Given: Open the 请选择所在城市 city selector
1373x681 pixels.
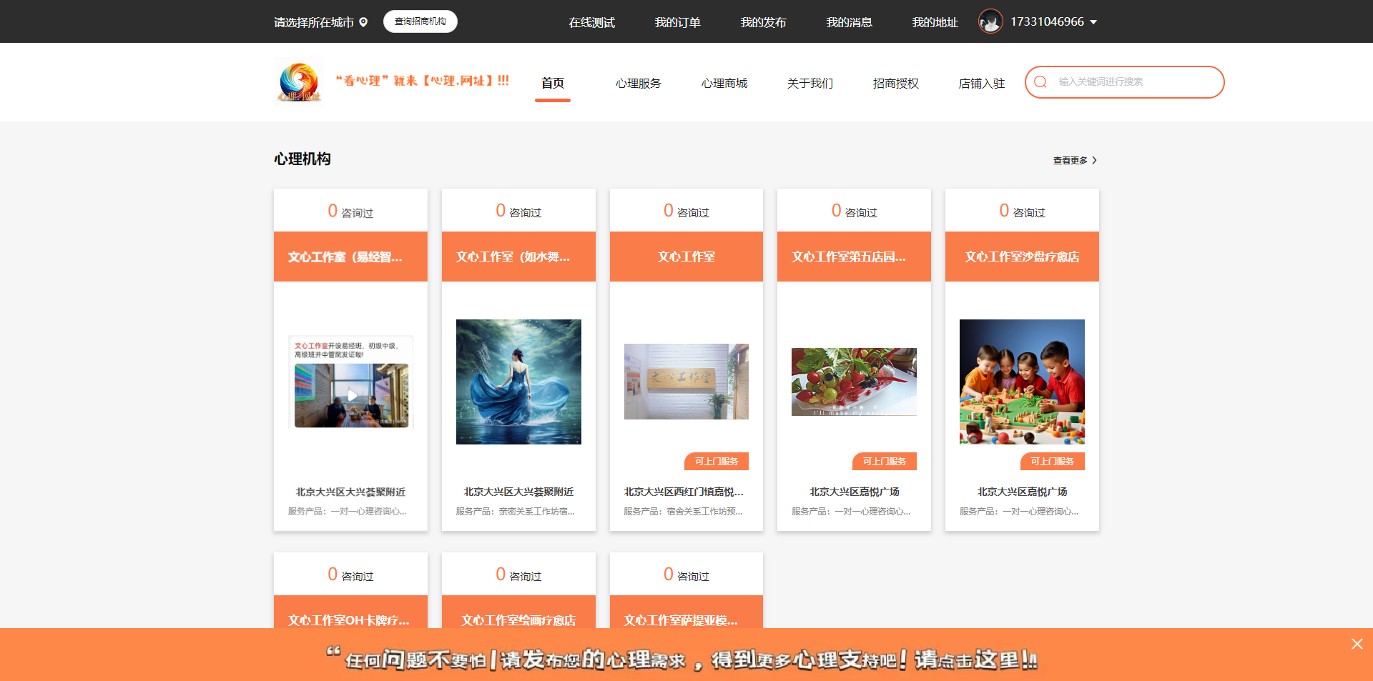Looking at the screenshot, I should pyautogui.click(x=314, y=22).
